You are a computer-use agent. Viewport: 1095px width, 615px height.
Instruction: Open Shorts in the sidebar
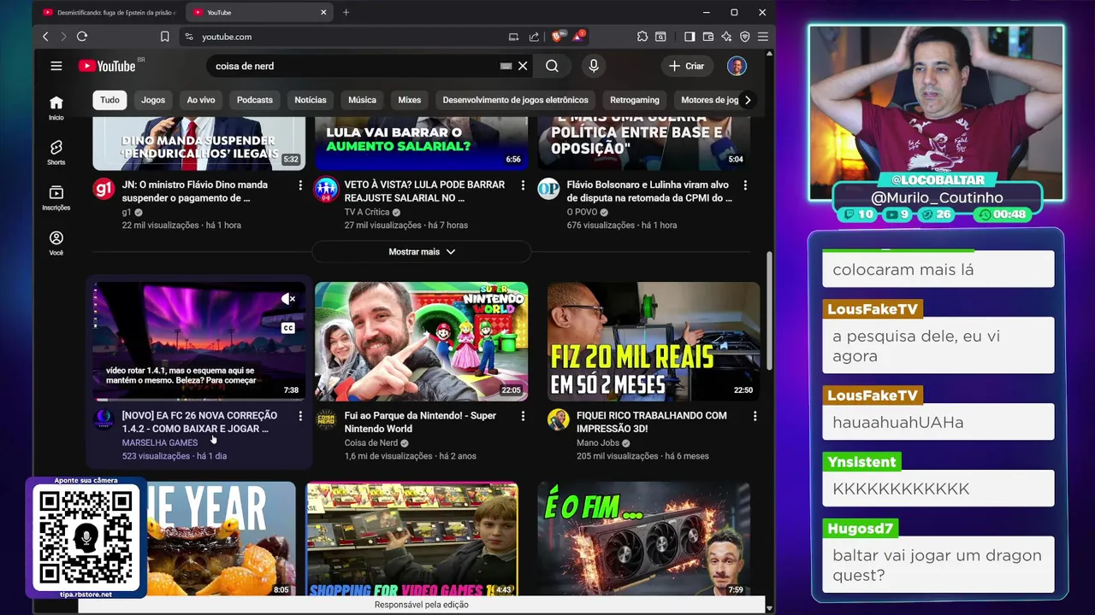click(x=56, y=153)
